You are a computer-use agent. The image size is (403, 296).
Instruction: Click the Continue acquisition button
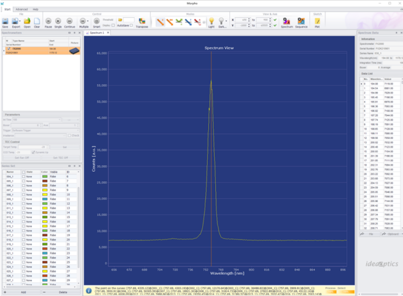click(69, 21)
